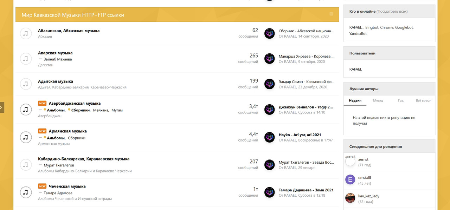Image resolution: width=450 pixels, height=210 pixels.
Task: Switch top authors to the Всё время tab
Action: click(424, 100)
